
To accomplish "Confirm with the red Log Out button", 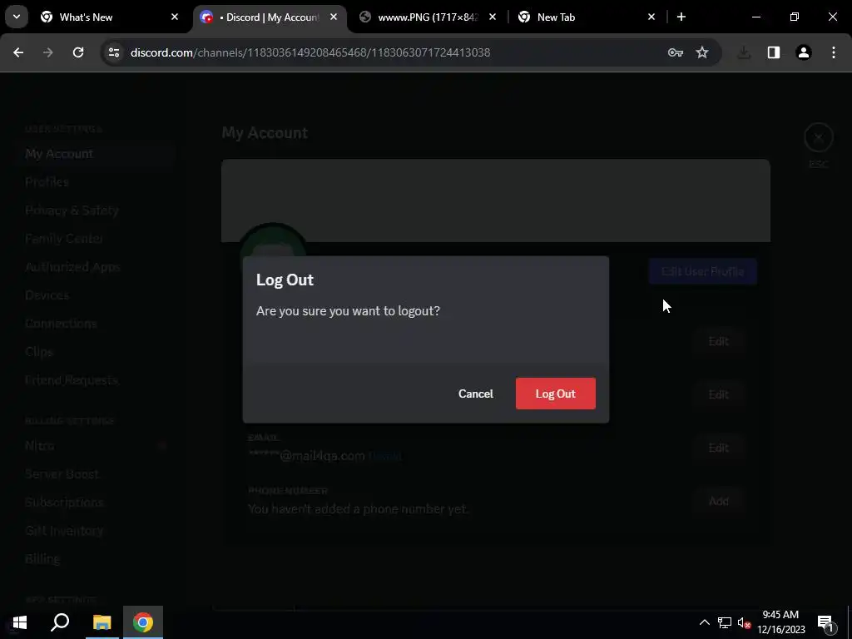I will (x=555, y=394).
